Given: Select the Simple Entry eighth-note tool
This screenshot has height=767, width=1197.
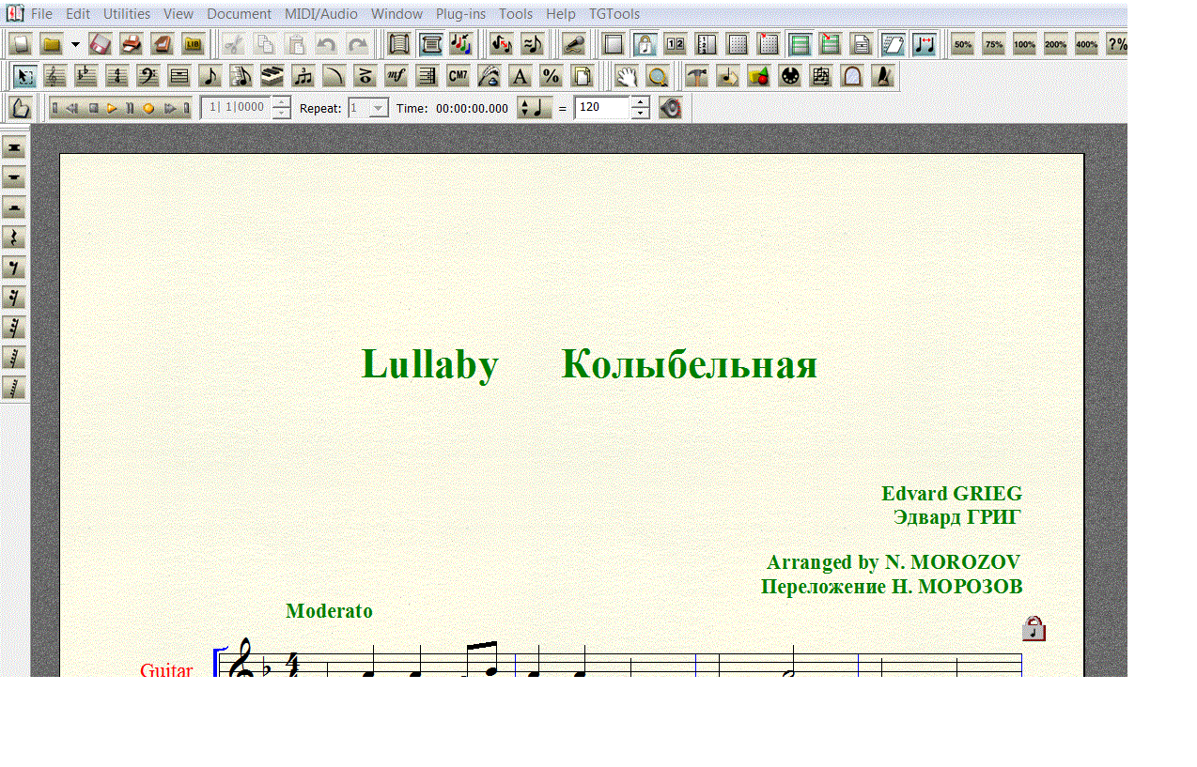Looking at the screenshot, I should tap(210, 76).
